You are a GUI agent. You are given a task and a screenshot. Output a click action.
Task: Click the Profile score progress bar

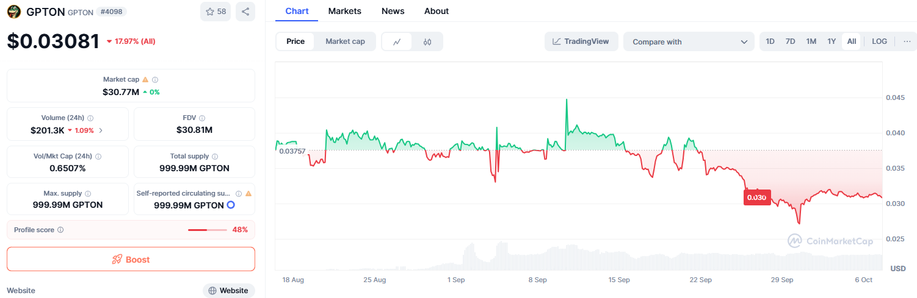point(208,230)
